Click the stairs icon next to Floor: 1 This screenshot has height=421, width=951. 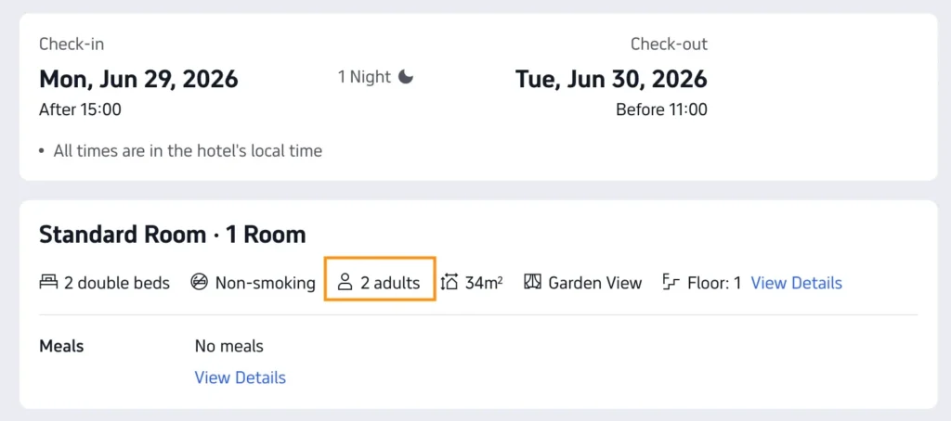coord(671,282)
